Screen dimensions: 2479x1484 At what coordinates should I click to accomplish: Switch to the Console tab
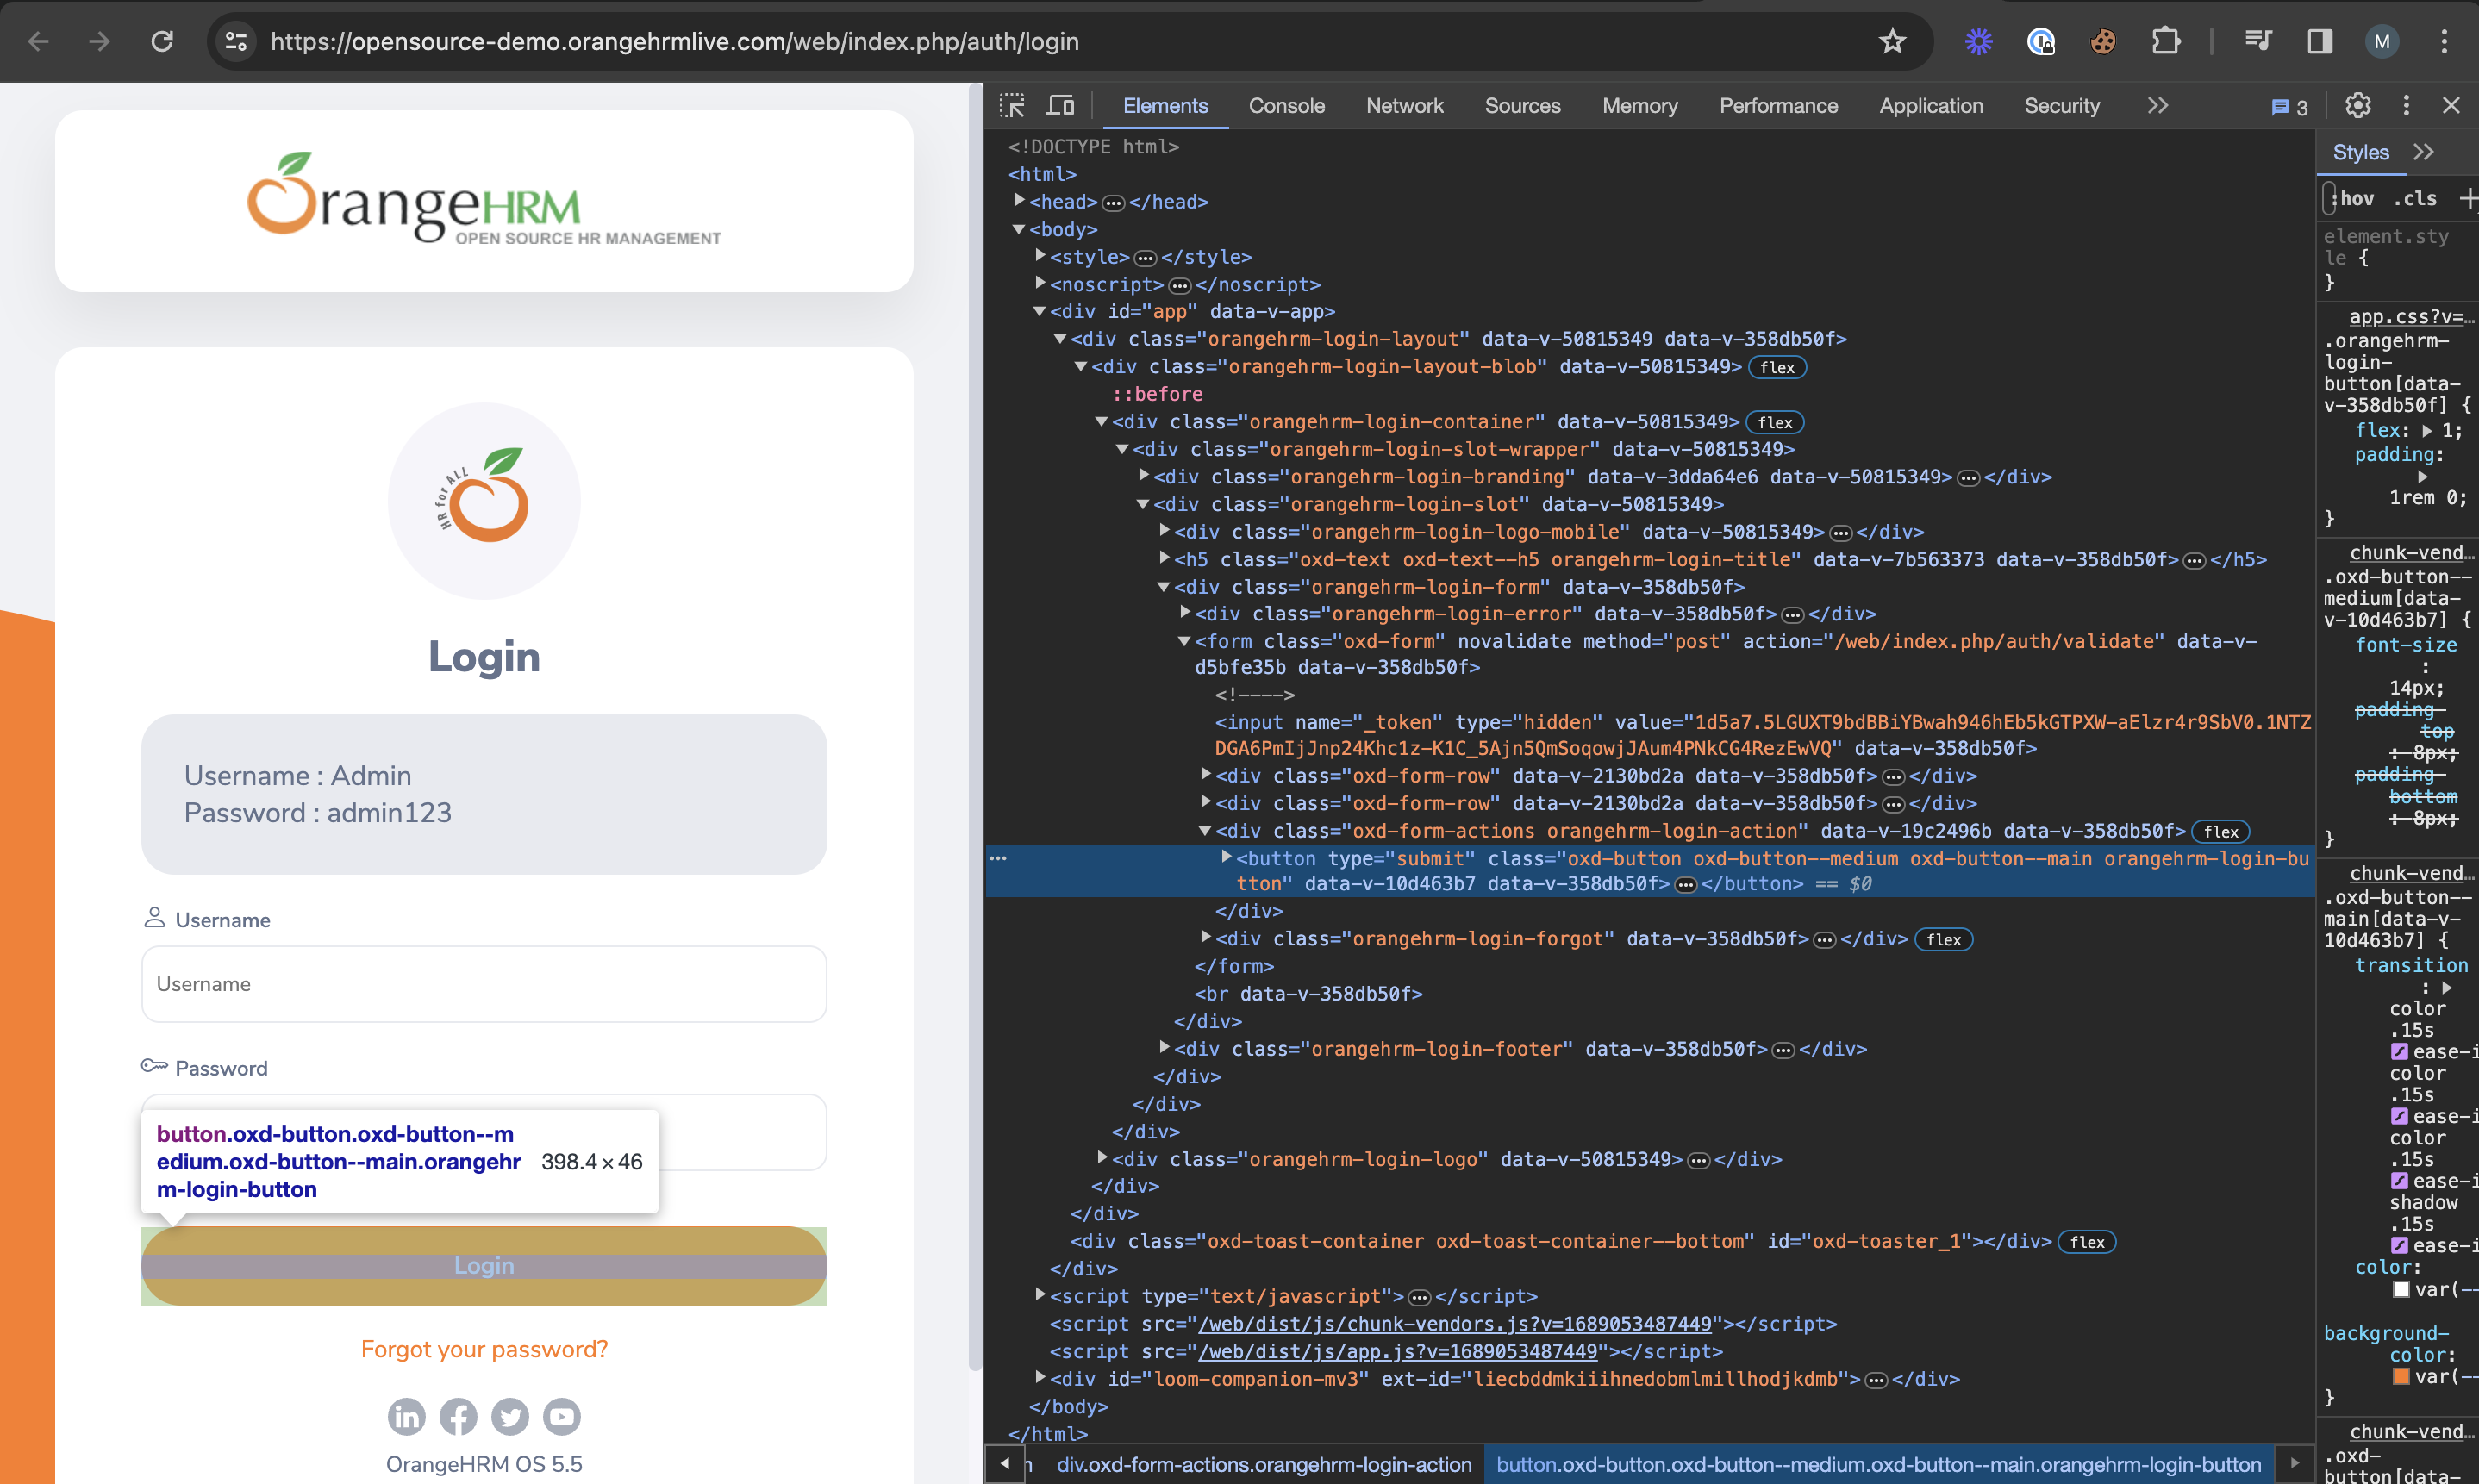[1286, 105]
